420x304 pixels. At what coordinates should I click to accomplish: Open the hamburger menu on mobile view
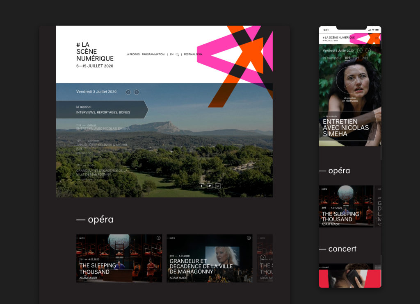[377, 38]
